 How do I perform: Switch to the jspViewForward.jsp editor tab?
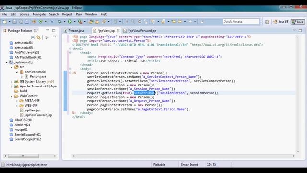click(142, 31)
